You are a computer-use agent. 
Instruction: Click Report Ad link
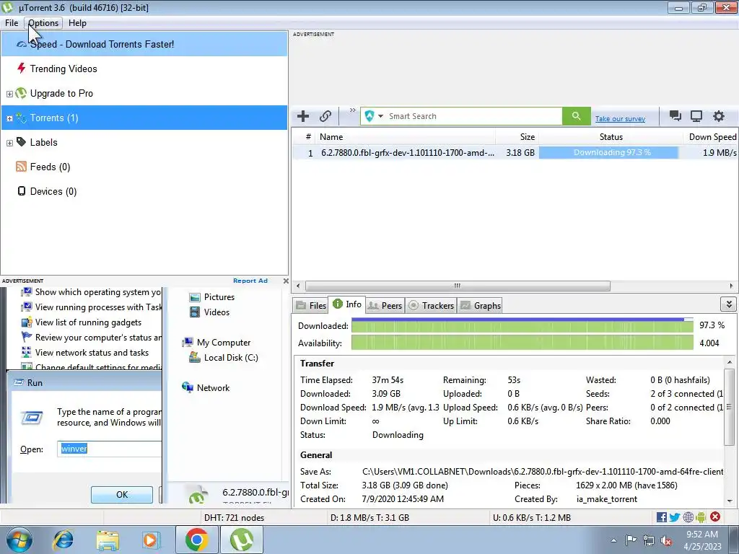[x=250, y=281]
